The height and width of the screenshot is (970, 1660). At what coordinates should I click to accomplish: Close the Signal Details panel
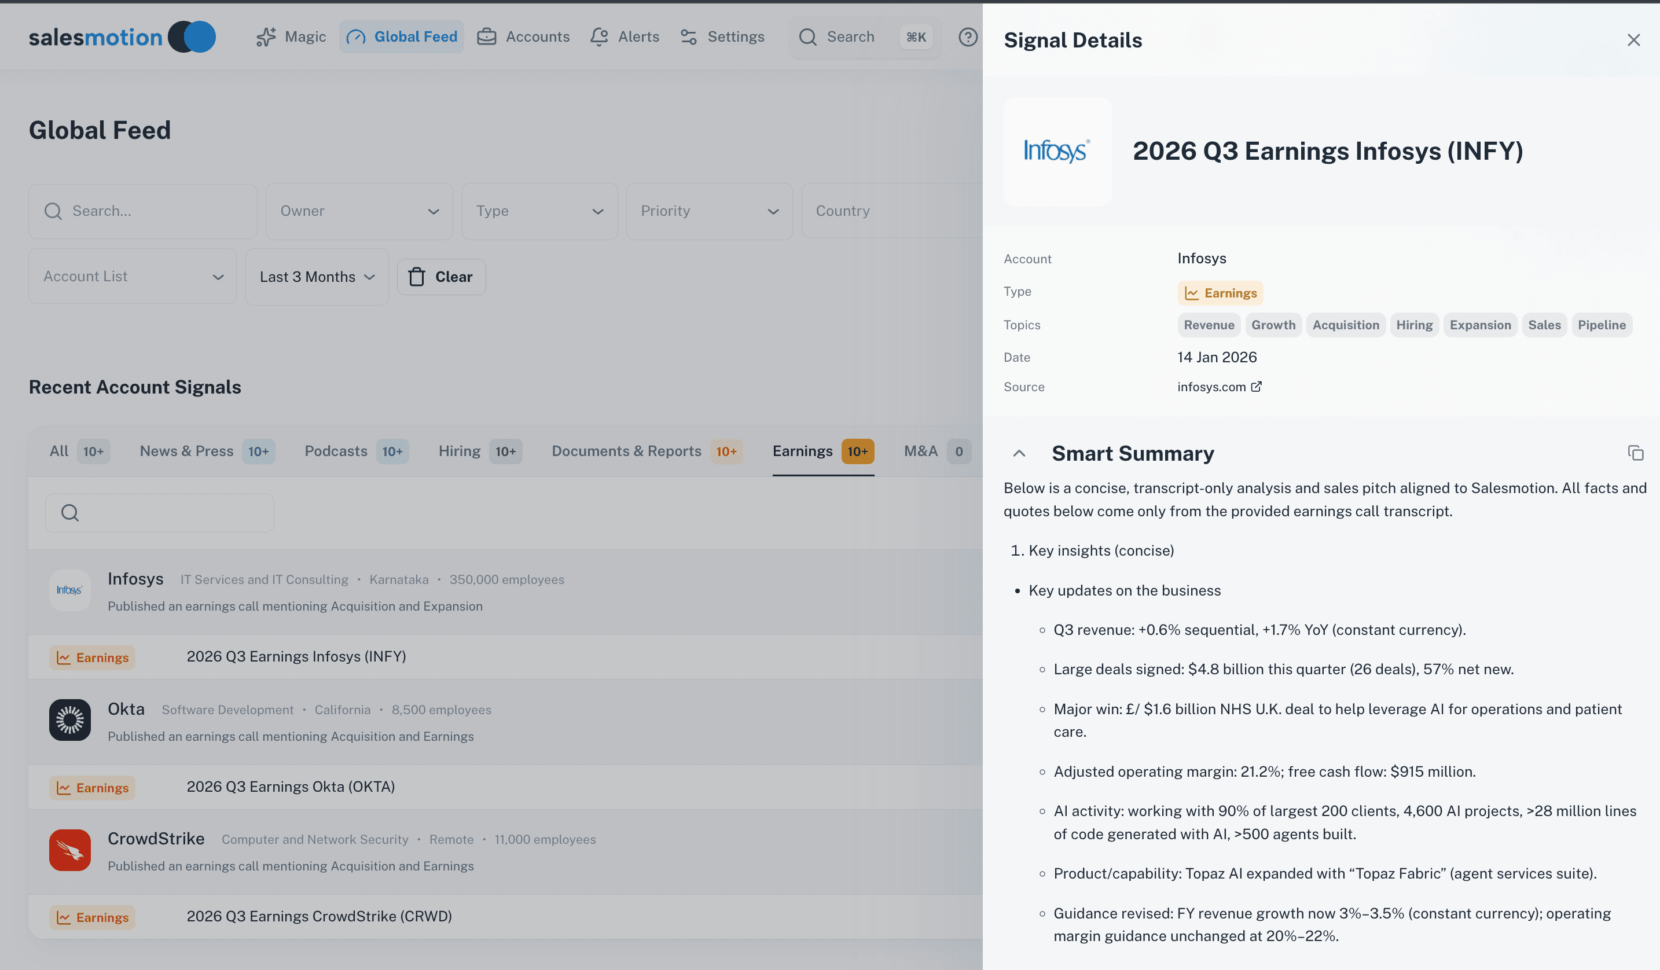pyautogui.click(x=1635, y=39)
